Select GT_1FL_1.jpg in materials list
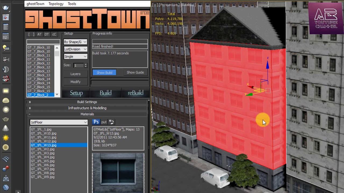Image resolution: width=344 pixels, height=193 pixels. tap(41, 129)
